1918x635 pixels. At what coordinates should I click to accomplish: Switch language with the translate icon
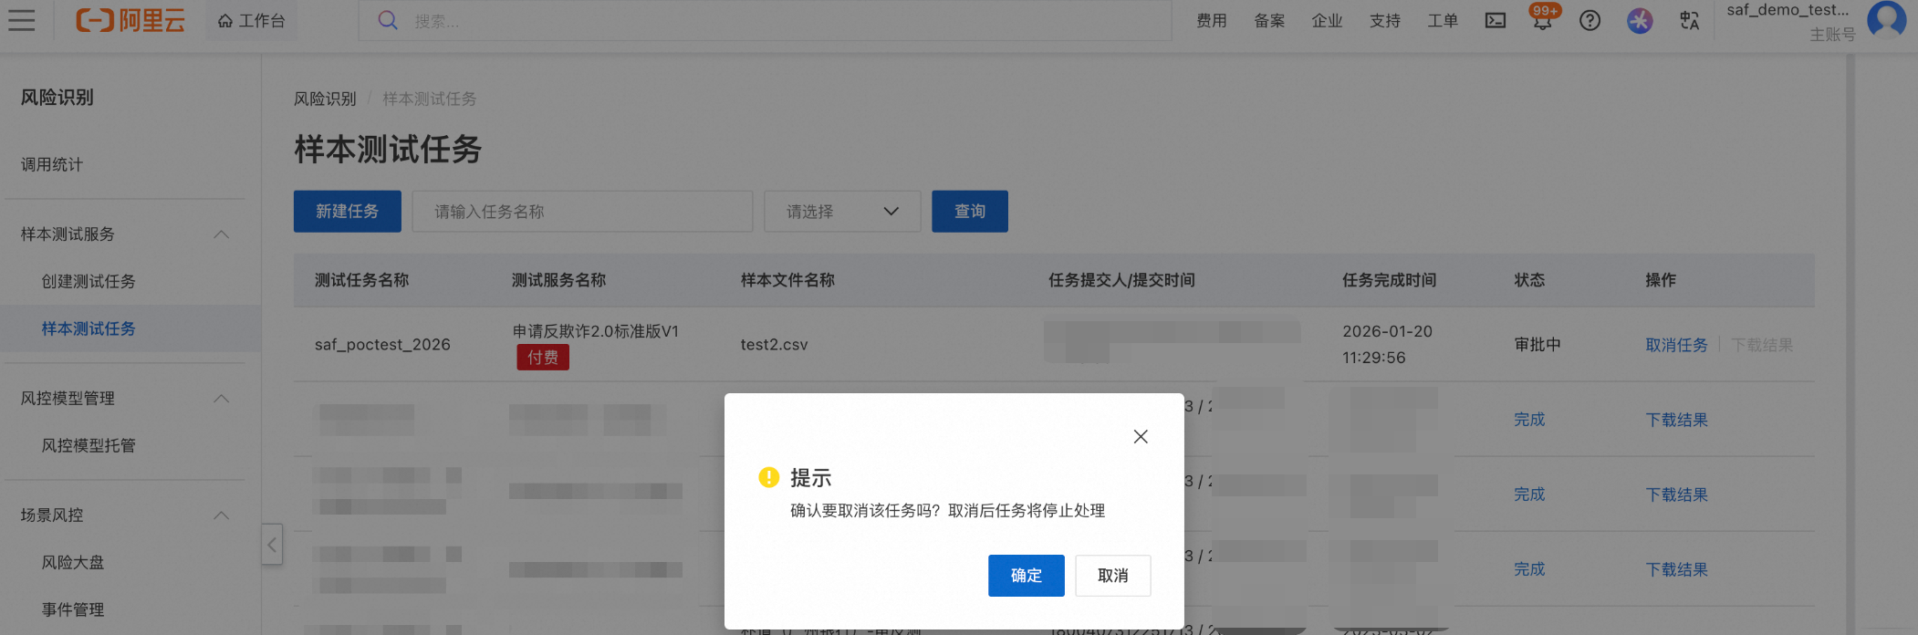pyautogui.click(x=1689, y=20)
